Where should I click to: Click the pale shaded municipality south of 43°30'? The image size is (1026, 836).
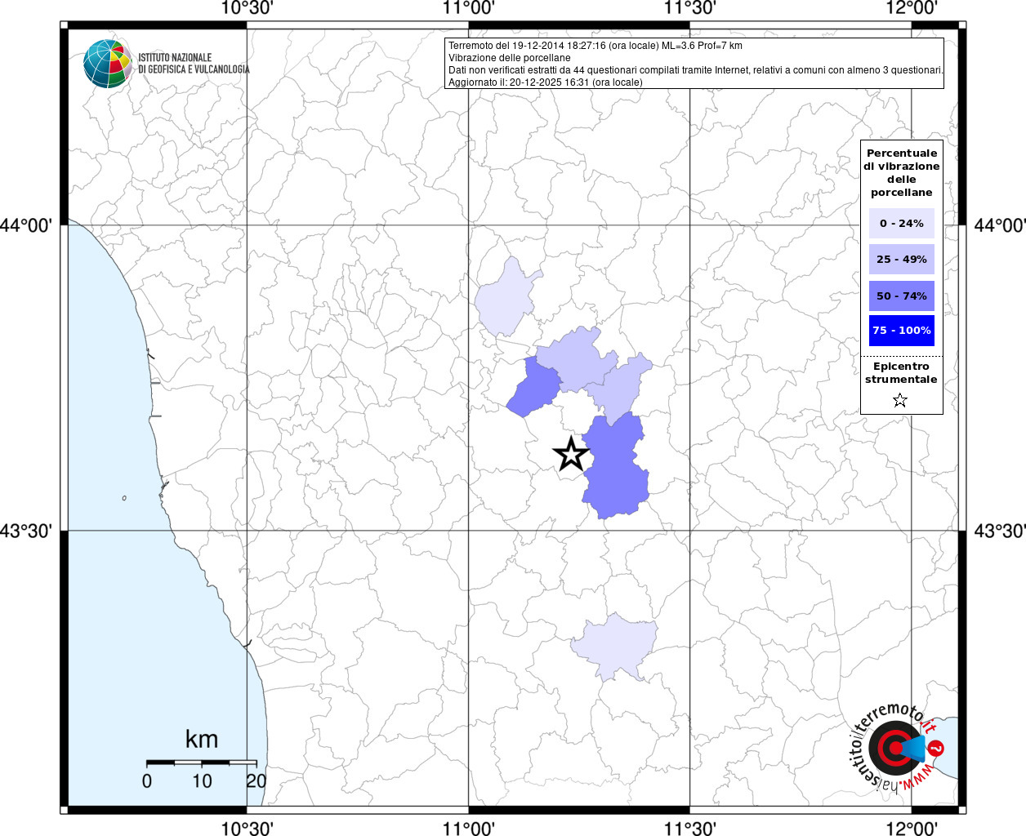(615, 645)
